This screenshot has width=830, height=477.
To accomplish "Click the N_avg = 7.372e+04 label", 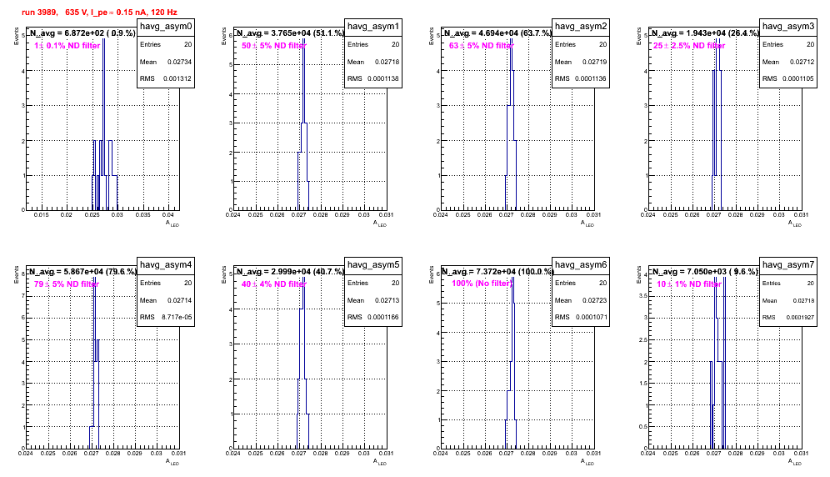I will [497, 271].
